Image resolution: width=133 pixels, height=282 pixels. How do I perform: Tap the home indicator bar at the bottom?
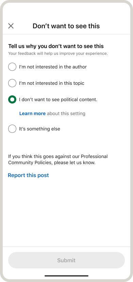tap(67, 276)
